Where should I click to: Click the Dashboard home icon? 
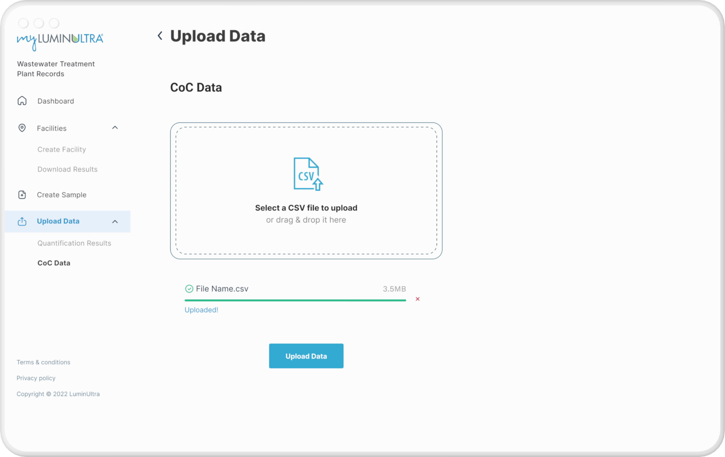(22, 101)
